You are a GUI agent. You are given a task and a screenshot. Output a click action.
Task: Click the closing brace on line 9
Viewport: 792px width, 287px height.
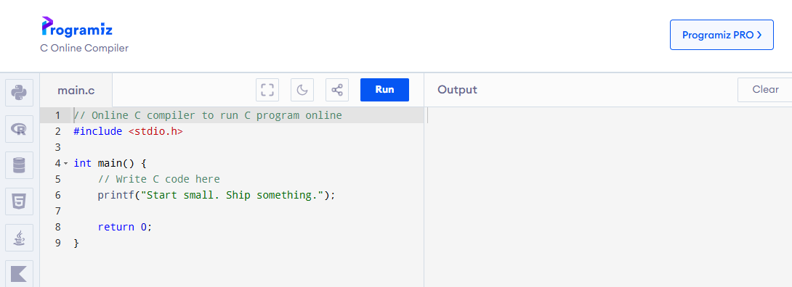point(76,243)
